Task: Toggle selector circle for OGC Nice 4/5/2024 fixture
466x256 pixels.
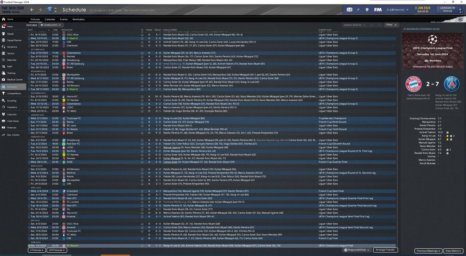Action: (28, 224)
